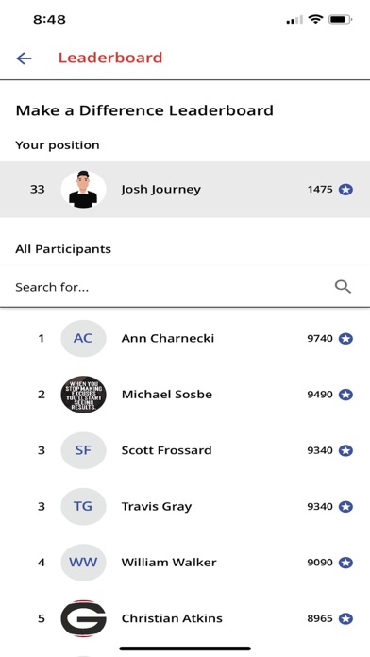This screenshot has width=370, height=657.
Task: Click the star icon next to 8965
Action: tap(345, 619)
